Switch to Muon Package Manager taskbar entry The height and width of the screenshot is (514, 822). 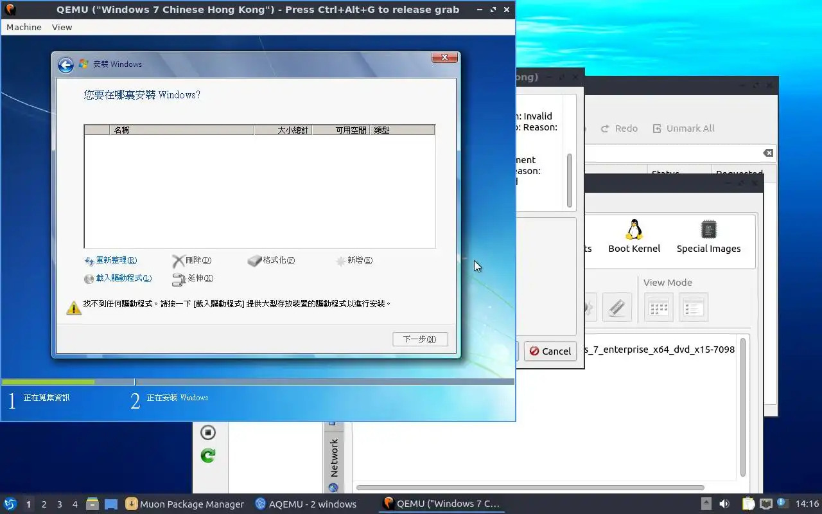[185, 504]
